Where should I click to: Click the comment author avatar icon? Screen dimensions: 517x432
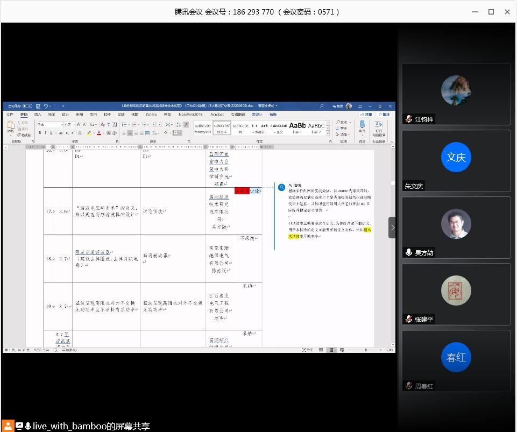click(x=281, y=187)
